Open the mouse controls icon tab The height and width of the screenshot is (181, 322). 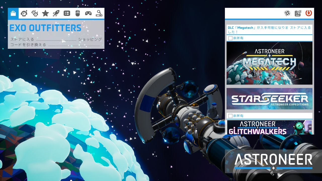(77, 13)
